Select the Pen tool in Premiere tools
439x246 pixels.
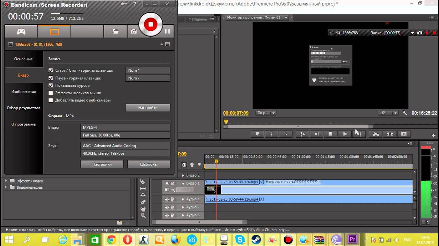(x=143, y=202)
